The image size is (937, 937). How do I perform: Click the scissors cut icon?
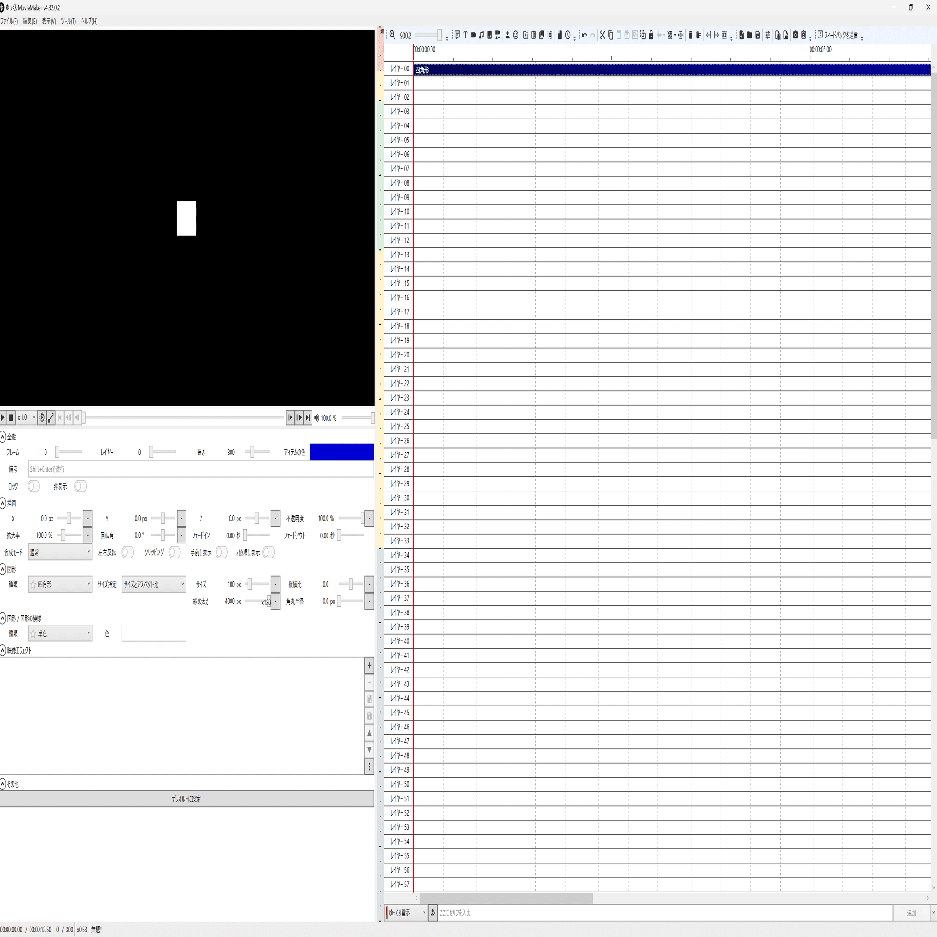(602, 35)
